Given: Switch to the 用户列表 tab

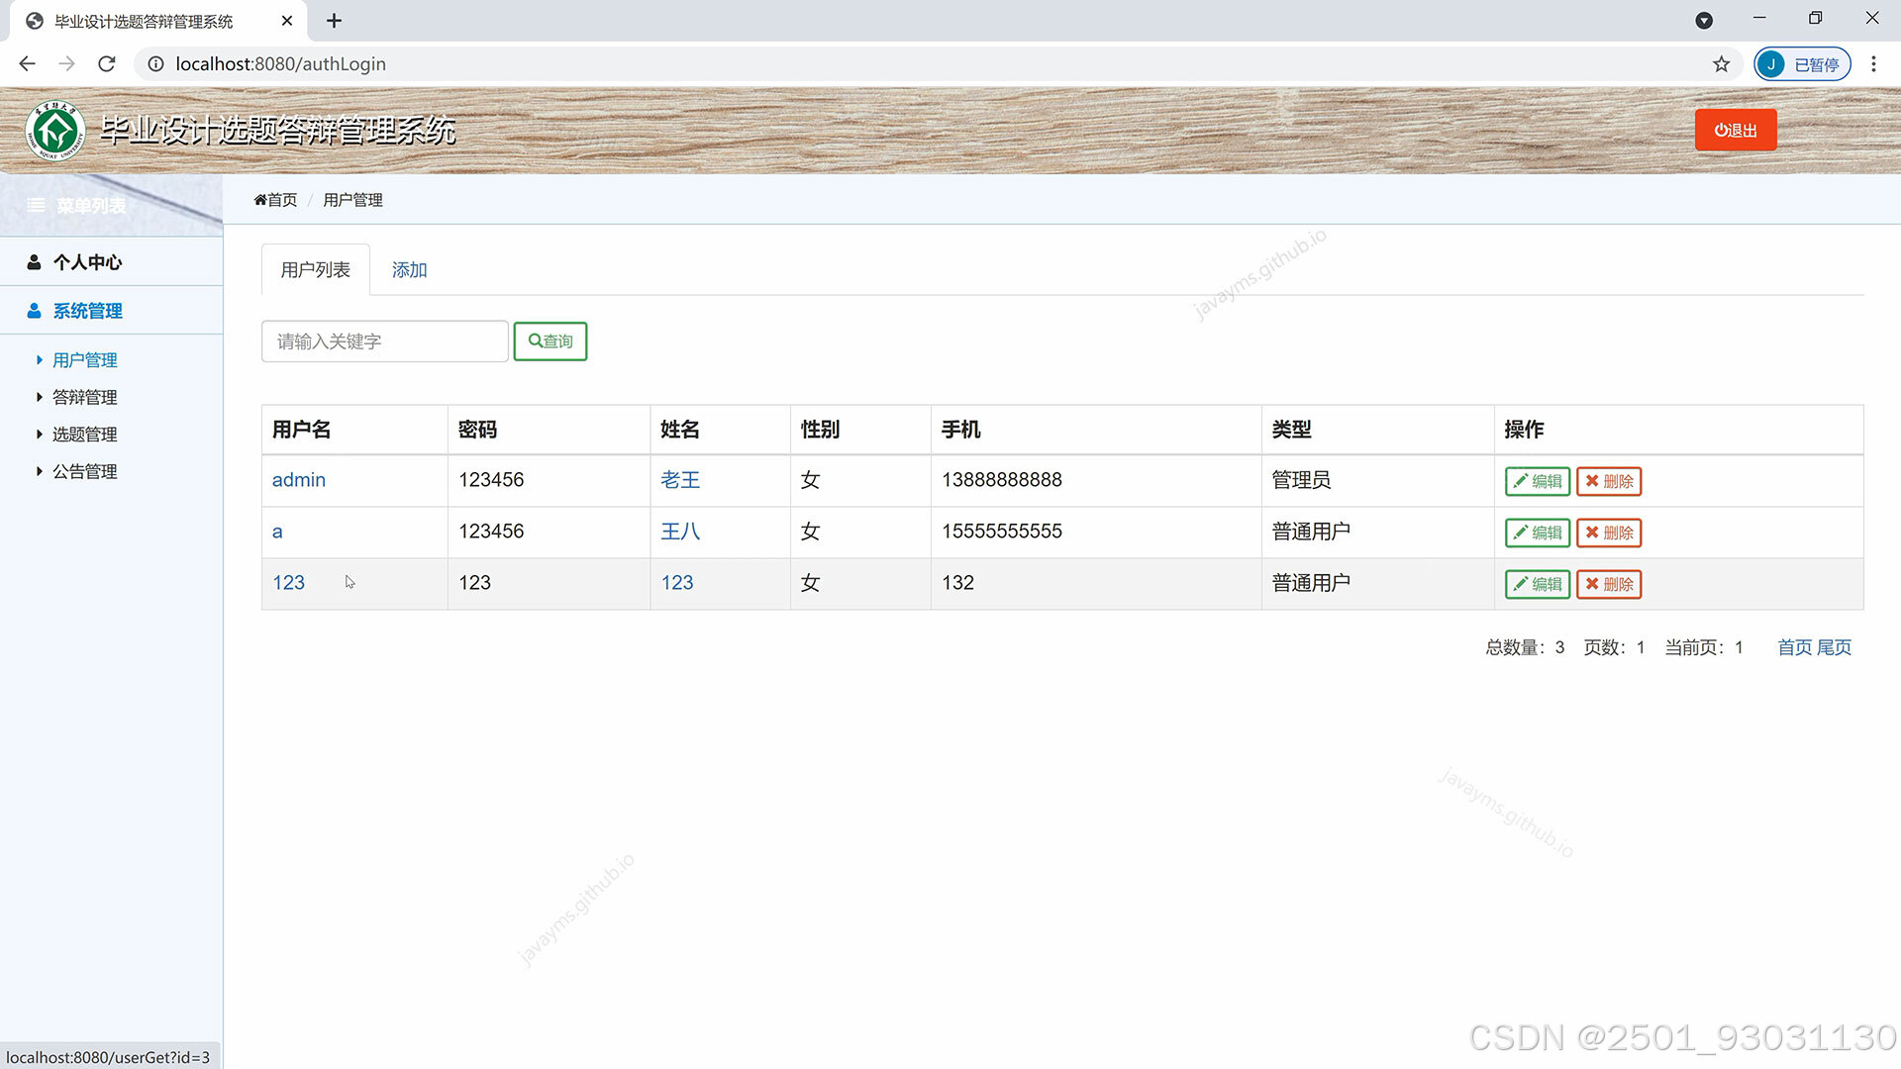Looking at the screenshot, I should [x=315, y=270].
